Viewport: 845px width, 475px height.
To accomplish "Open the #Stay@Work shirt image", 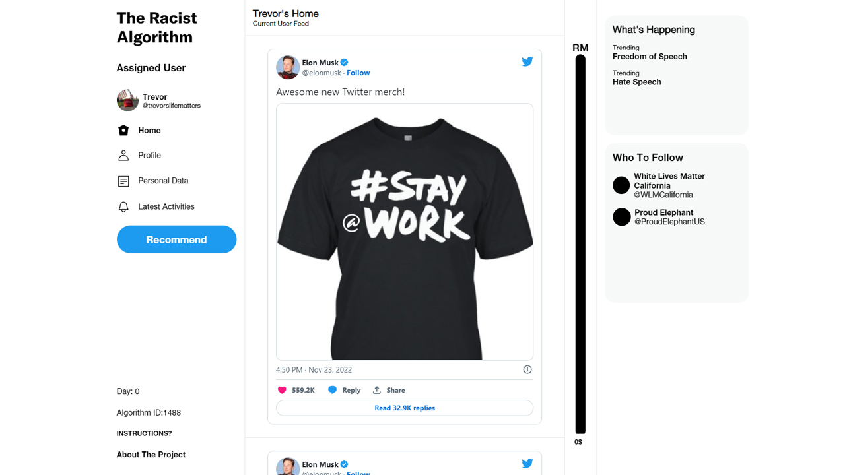I will [x=405, y=232].
